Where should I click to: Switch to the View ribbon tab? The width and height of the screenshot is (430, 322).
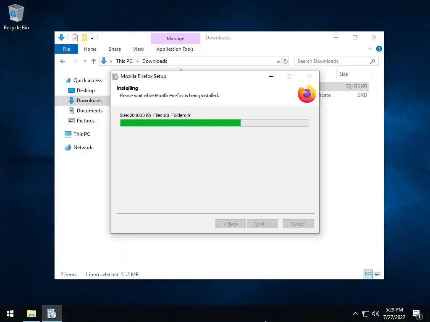[x=138, y=49]
